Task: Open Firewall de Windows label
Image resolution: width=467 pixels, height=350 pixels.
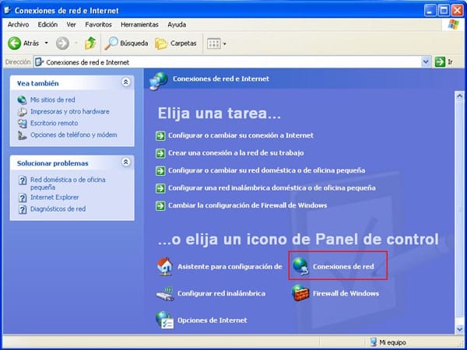Action: pos(346,294)
